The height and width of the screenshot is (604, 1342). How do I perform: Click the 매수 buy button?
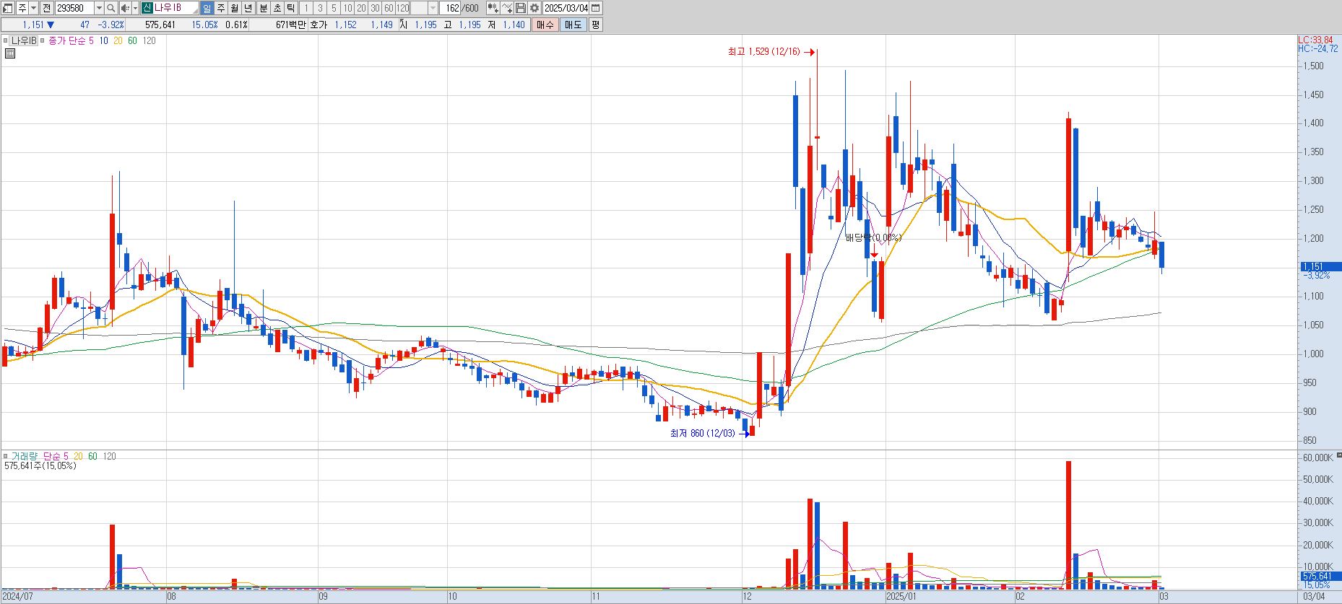click(x=545, y=25)
